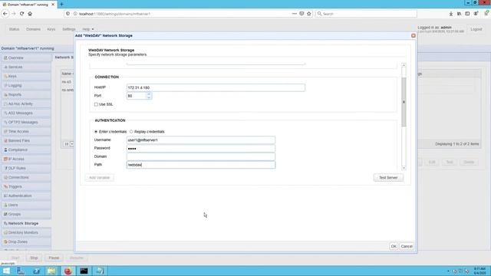Open Ad-Hoc Activity in the sidebar
This screenshot has height=276, width=491.
(26, 104)
